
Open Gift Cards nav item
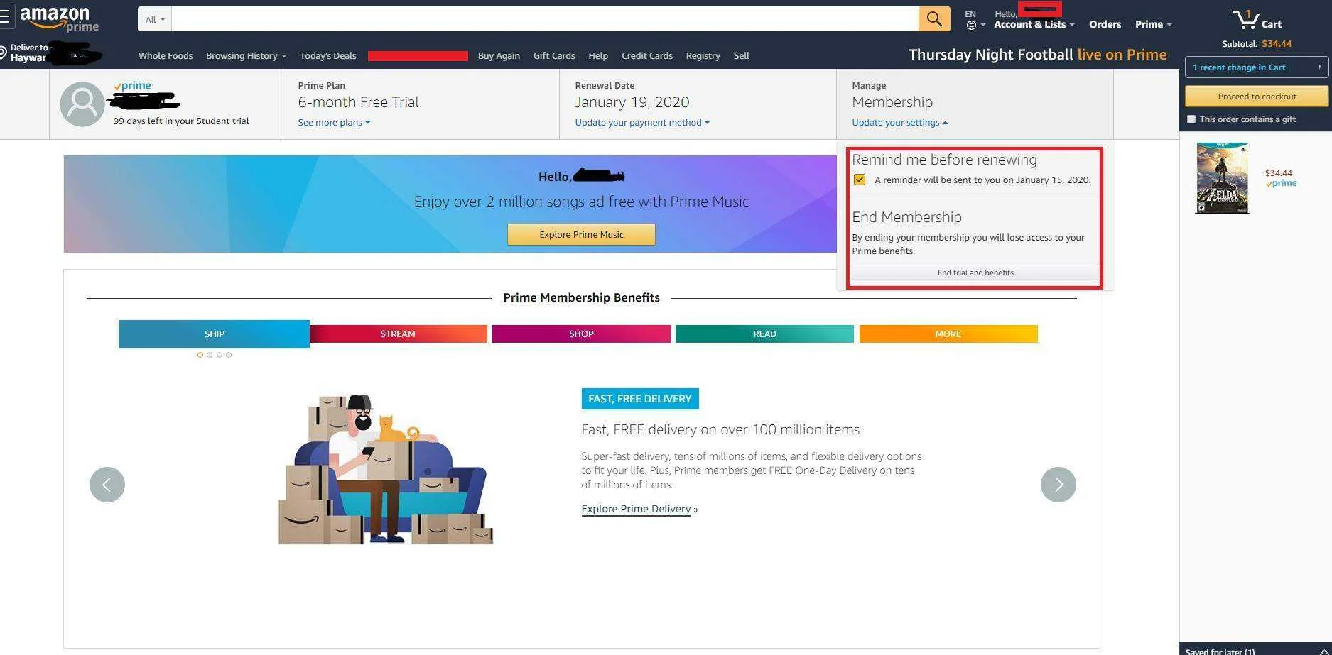click(x=554, y=55)
